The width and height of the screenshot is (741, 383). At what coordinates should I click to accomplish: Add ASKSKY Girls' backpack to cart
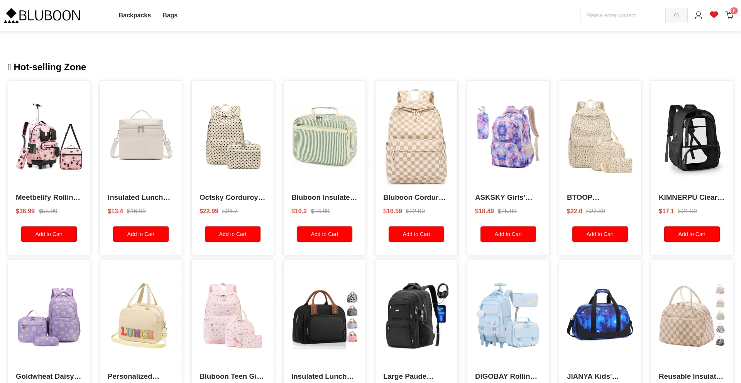[x=508, y=234]
